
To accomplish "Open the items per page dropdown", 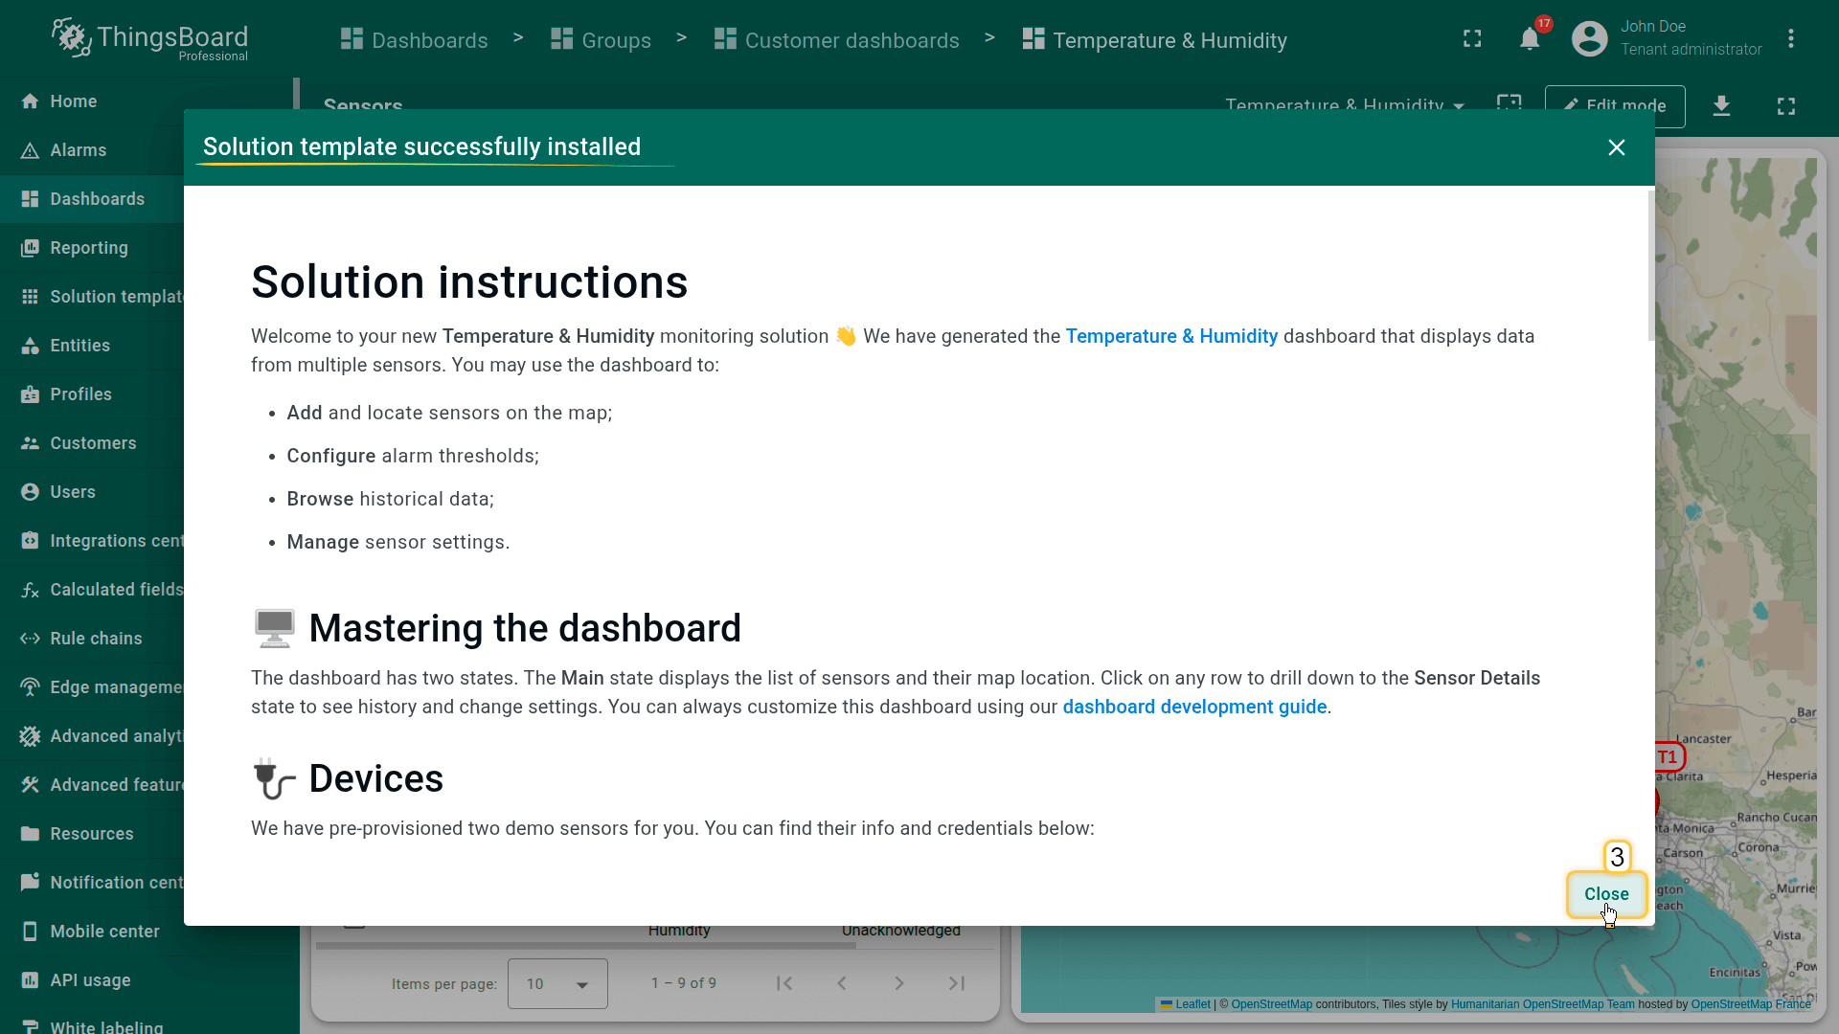I will pos(557,983).
